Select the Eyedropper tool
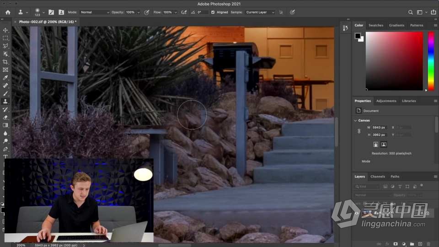Screen dimensions: 439x247 5,78
